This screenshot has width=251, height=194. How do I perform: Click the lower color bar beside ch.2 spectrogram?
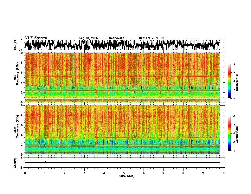pos(229,133)
